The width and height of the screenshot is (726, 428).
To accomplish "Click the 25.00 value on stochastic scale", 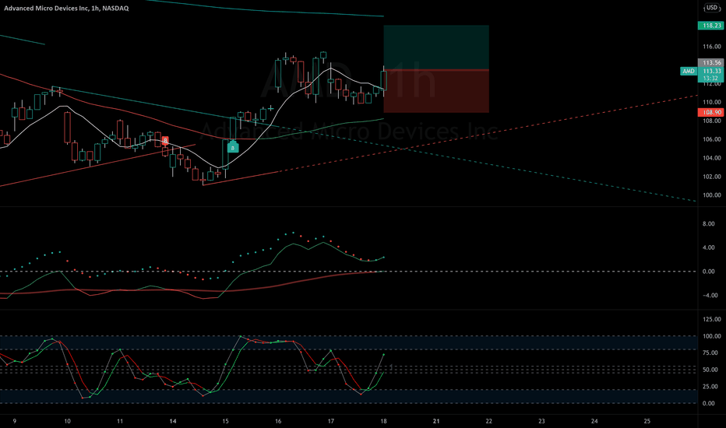I will click(712, 386).
